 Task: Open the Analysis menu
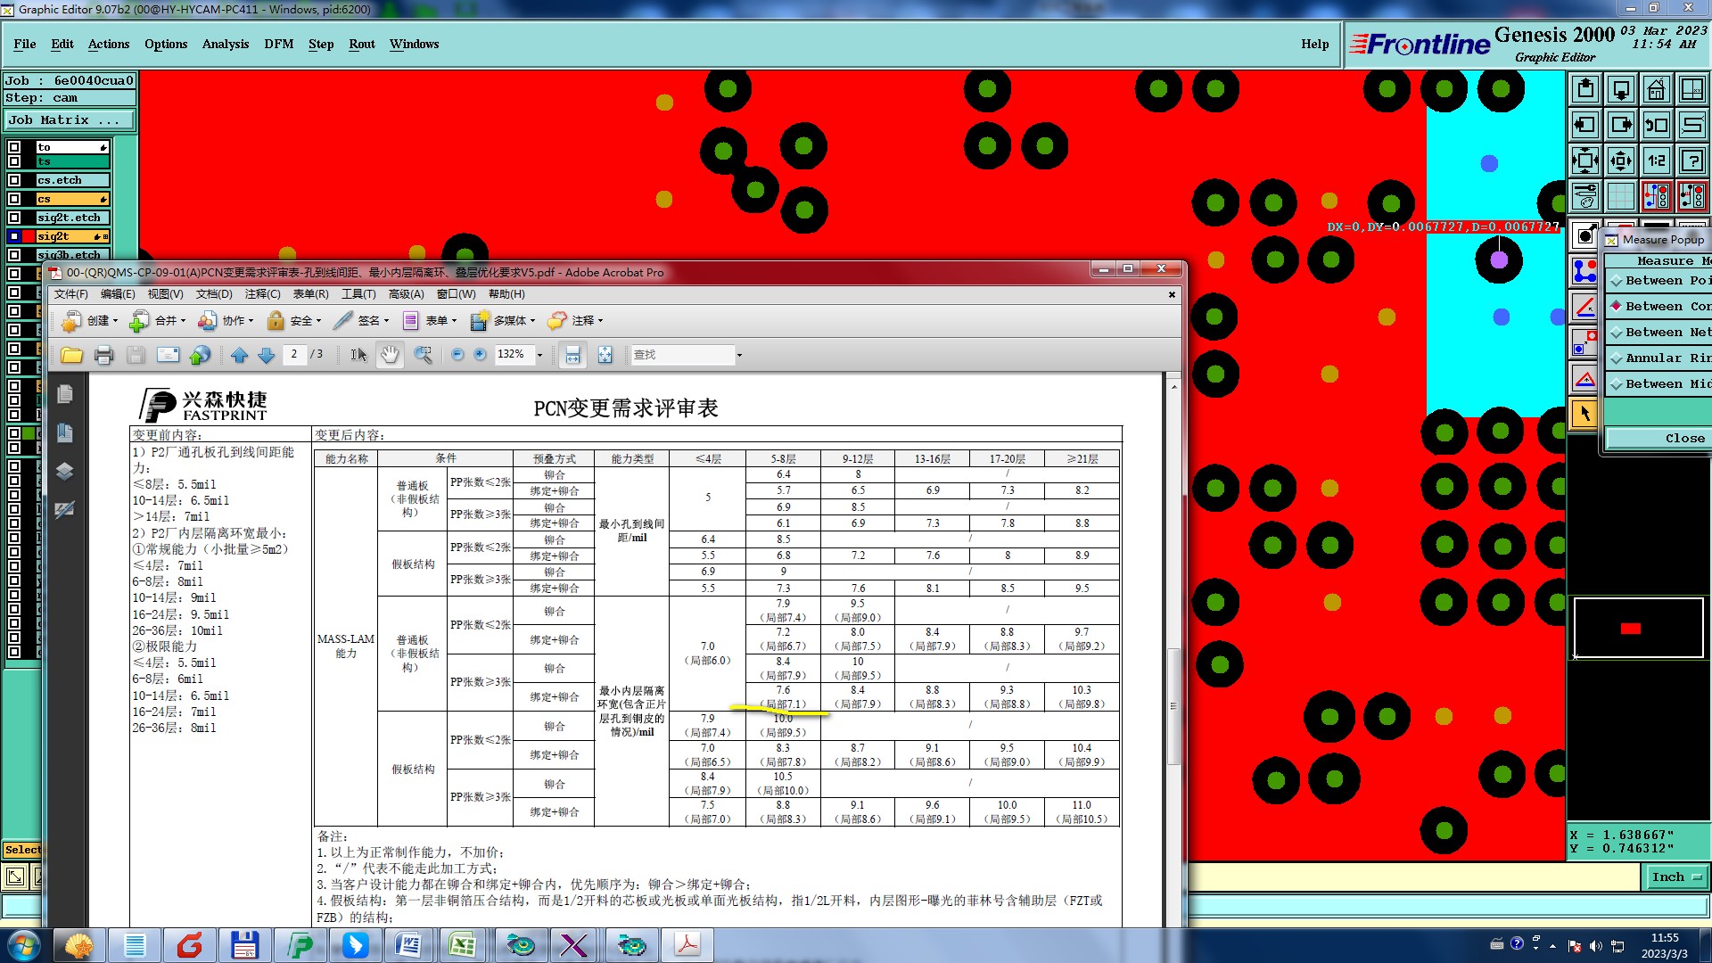coord(225,44)
